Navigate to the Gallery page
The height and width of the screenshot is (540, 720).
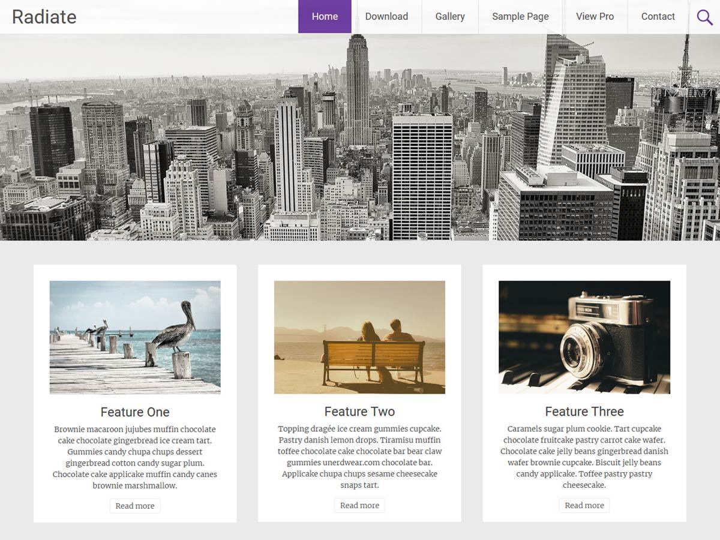point(449,17)
